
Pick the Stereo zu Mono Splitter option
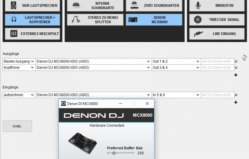point(95,20)
